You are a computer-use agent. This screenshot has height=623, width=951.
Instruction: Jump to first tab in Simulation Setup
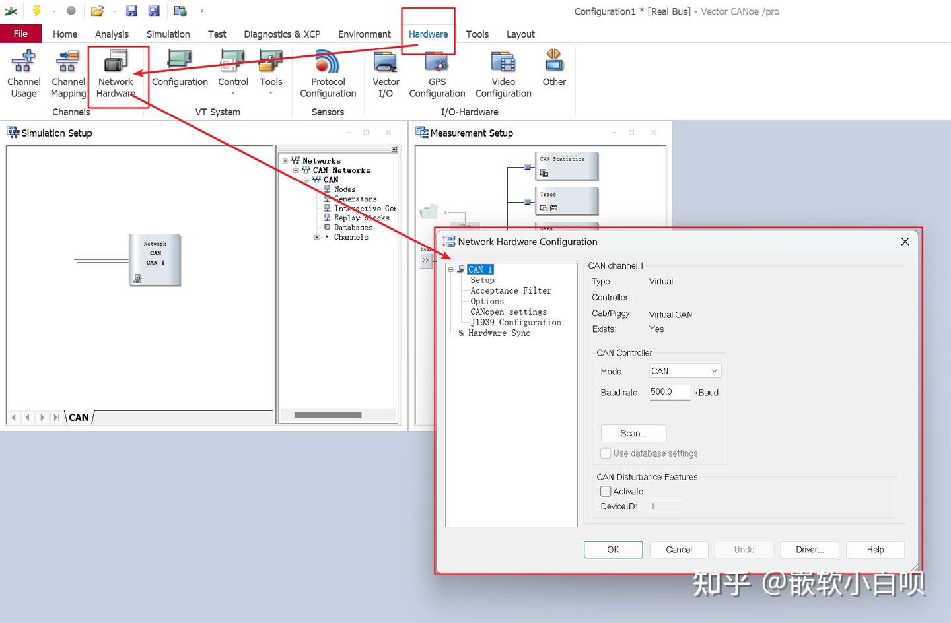click(x=13, y=417)
